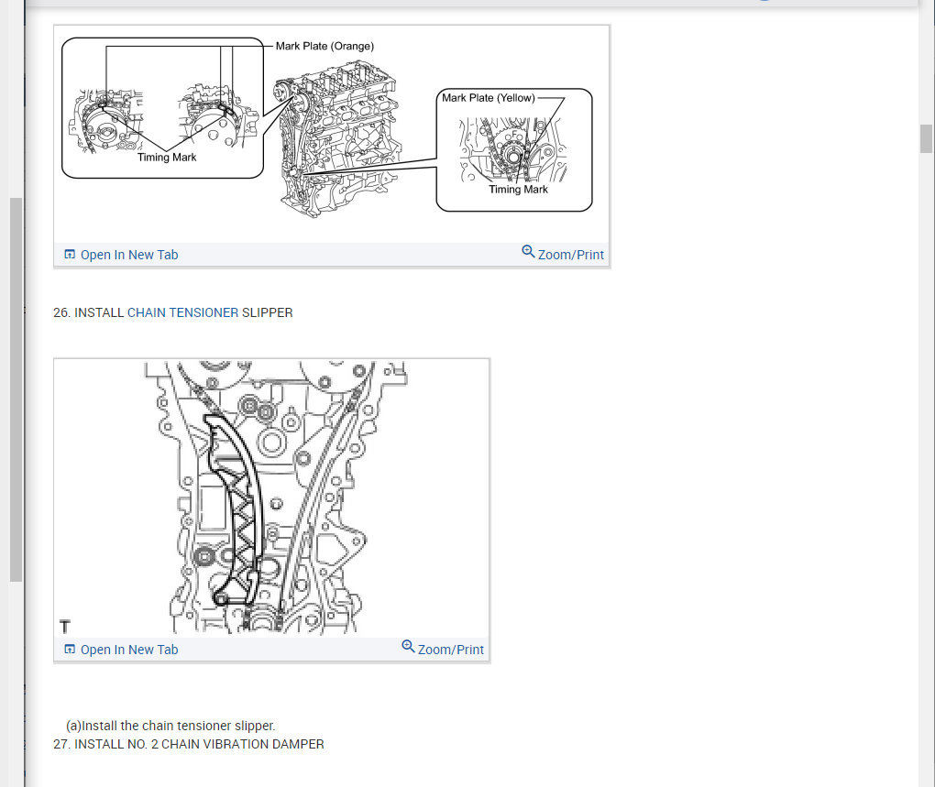This screenshot has width=935, height=787.
Task: Click new-tab icon under tensioner slipper diagram
Action: click(70, 650)
